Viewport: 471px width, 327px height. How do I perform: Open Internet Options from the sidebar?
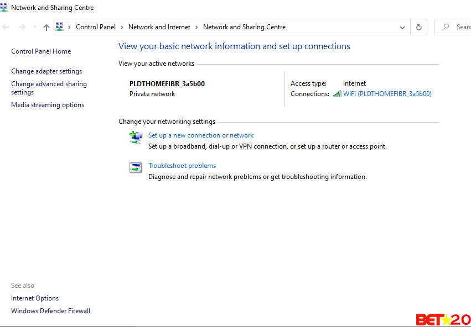(x=35, y=298)
